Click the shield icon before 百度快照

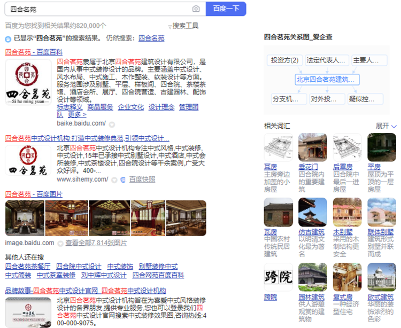pos(123,180)
